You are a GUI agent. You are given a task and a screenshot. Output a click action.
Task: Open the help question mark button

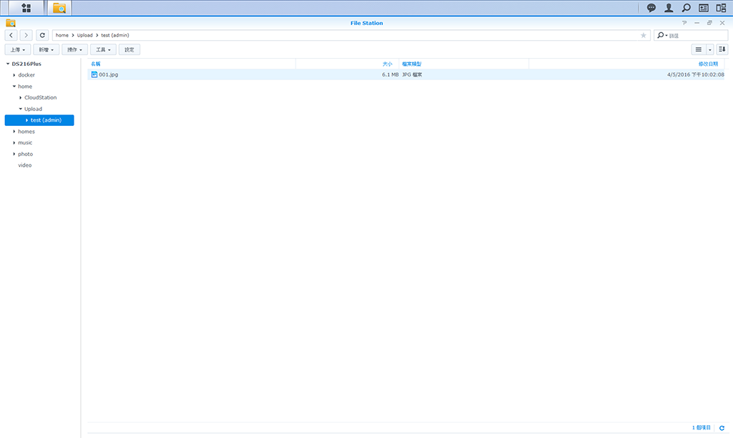[x=684, y=23]
